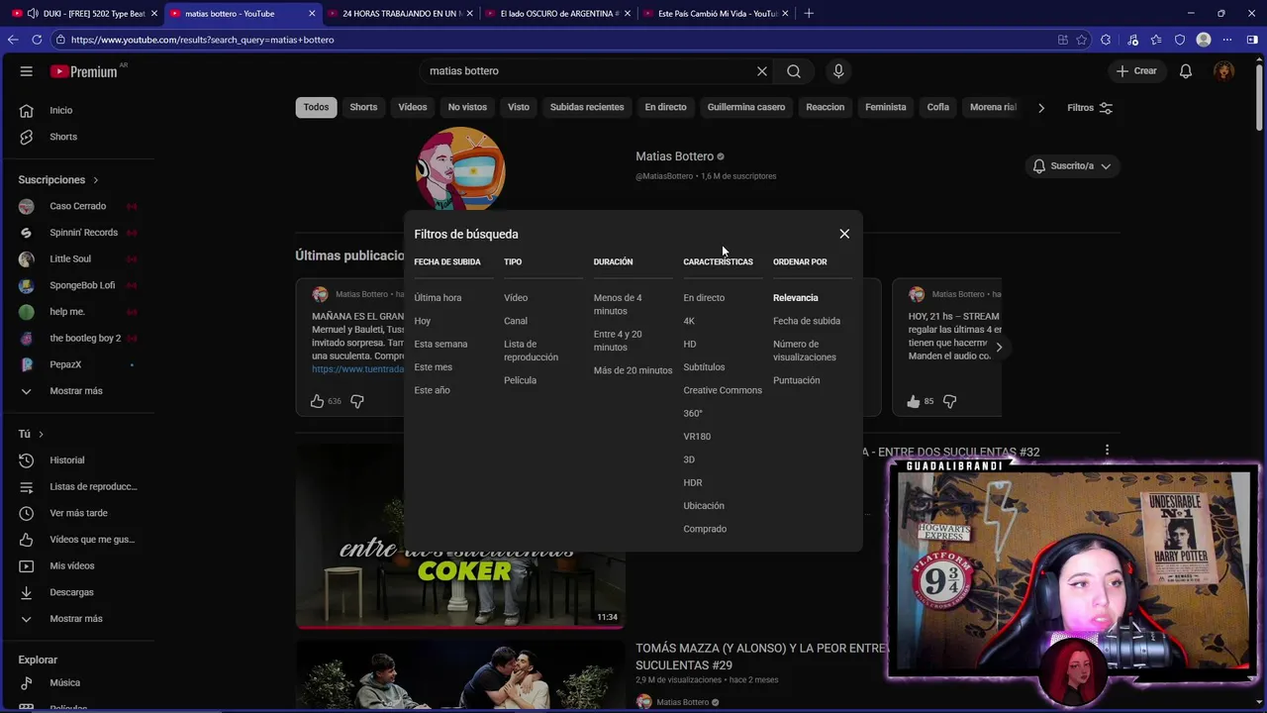Open Ver más tarde in sidebar
Image resolution: width=1267 pixels, height=713 pixels.
pyautogui.click(x=77, y=513)
